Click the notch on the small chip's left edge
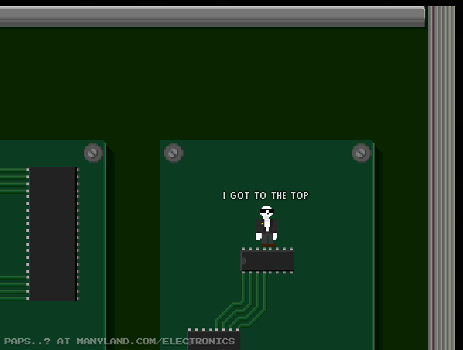The image size is (463, 350). [243, 261]
